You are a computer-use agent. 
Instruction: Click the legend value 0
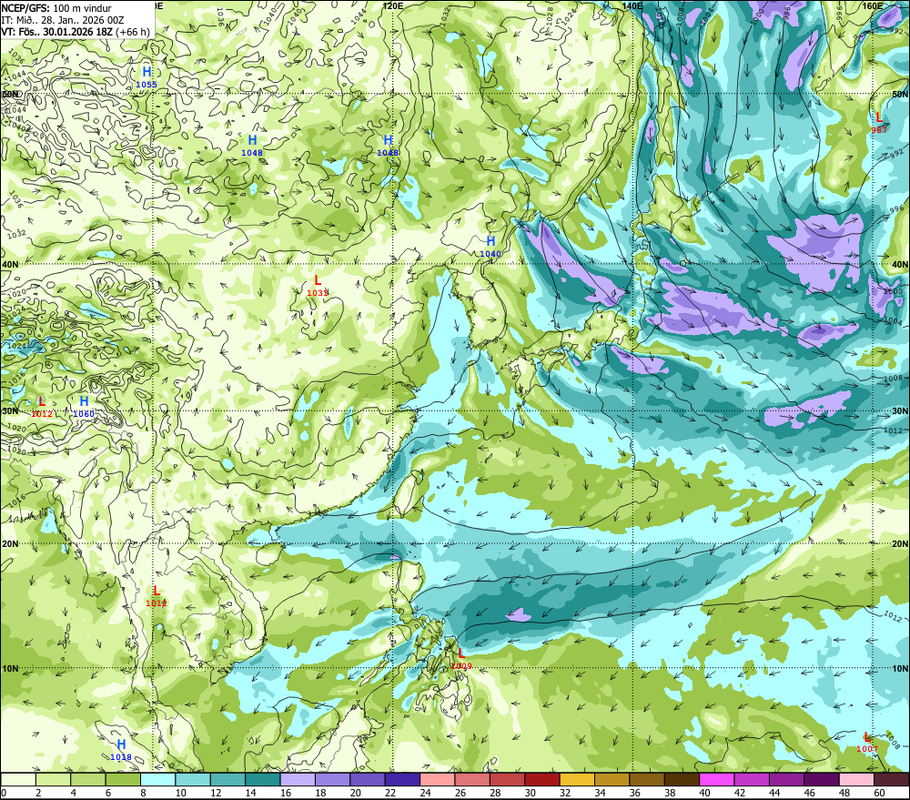(4, 793)
